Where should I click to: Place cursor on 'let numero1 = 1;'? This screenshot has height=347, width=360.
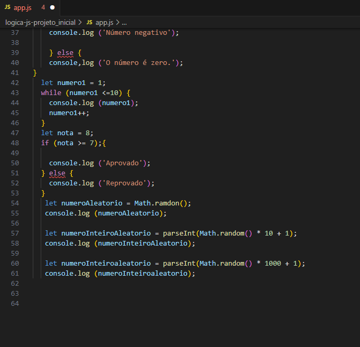coord(73,83)
